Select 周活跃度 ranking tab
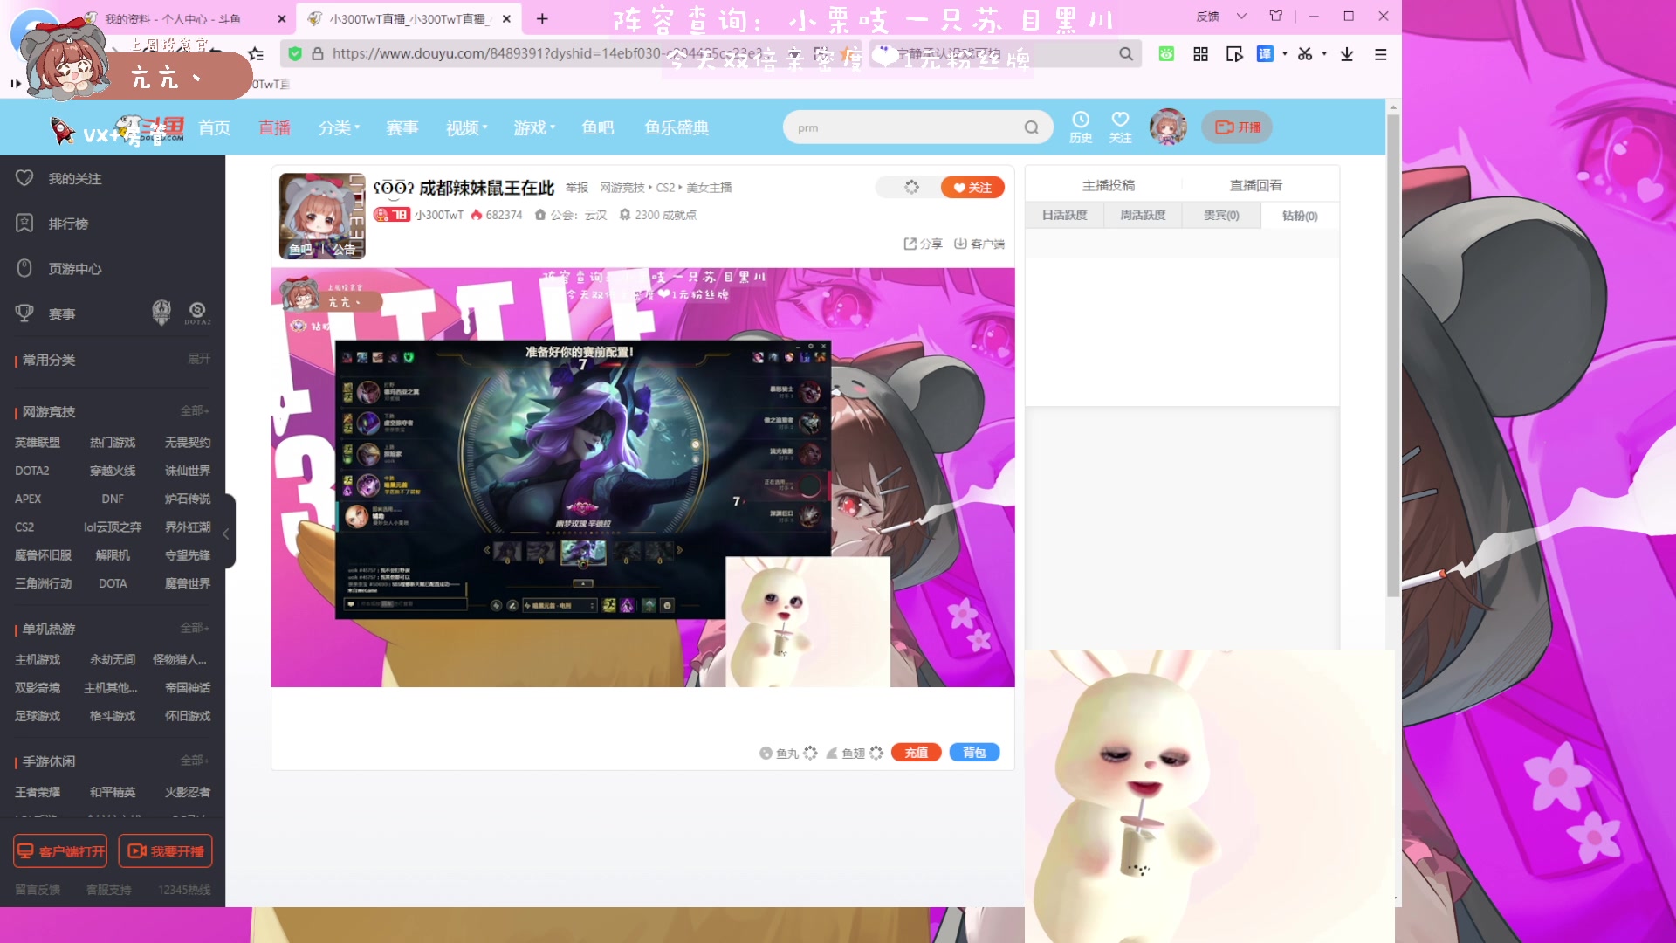The image size is (1676, 943). (x=1143, y=215)
